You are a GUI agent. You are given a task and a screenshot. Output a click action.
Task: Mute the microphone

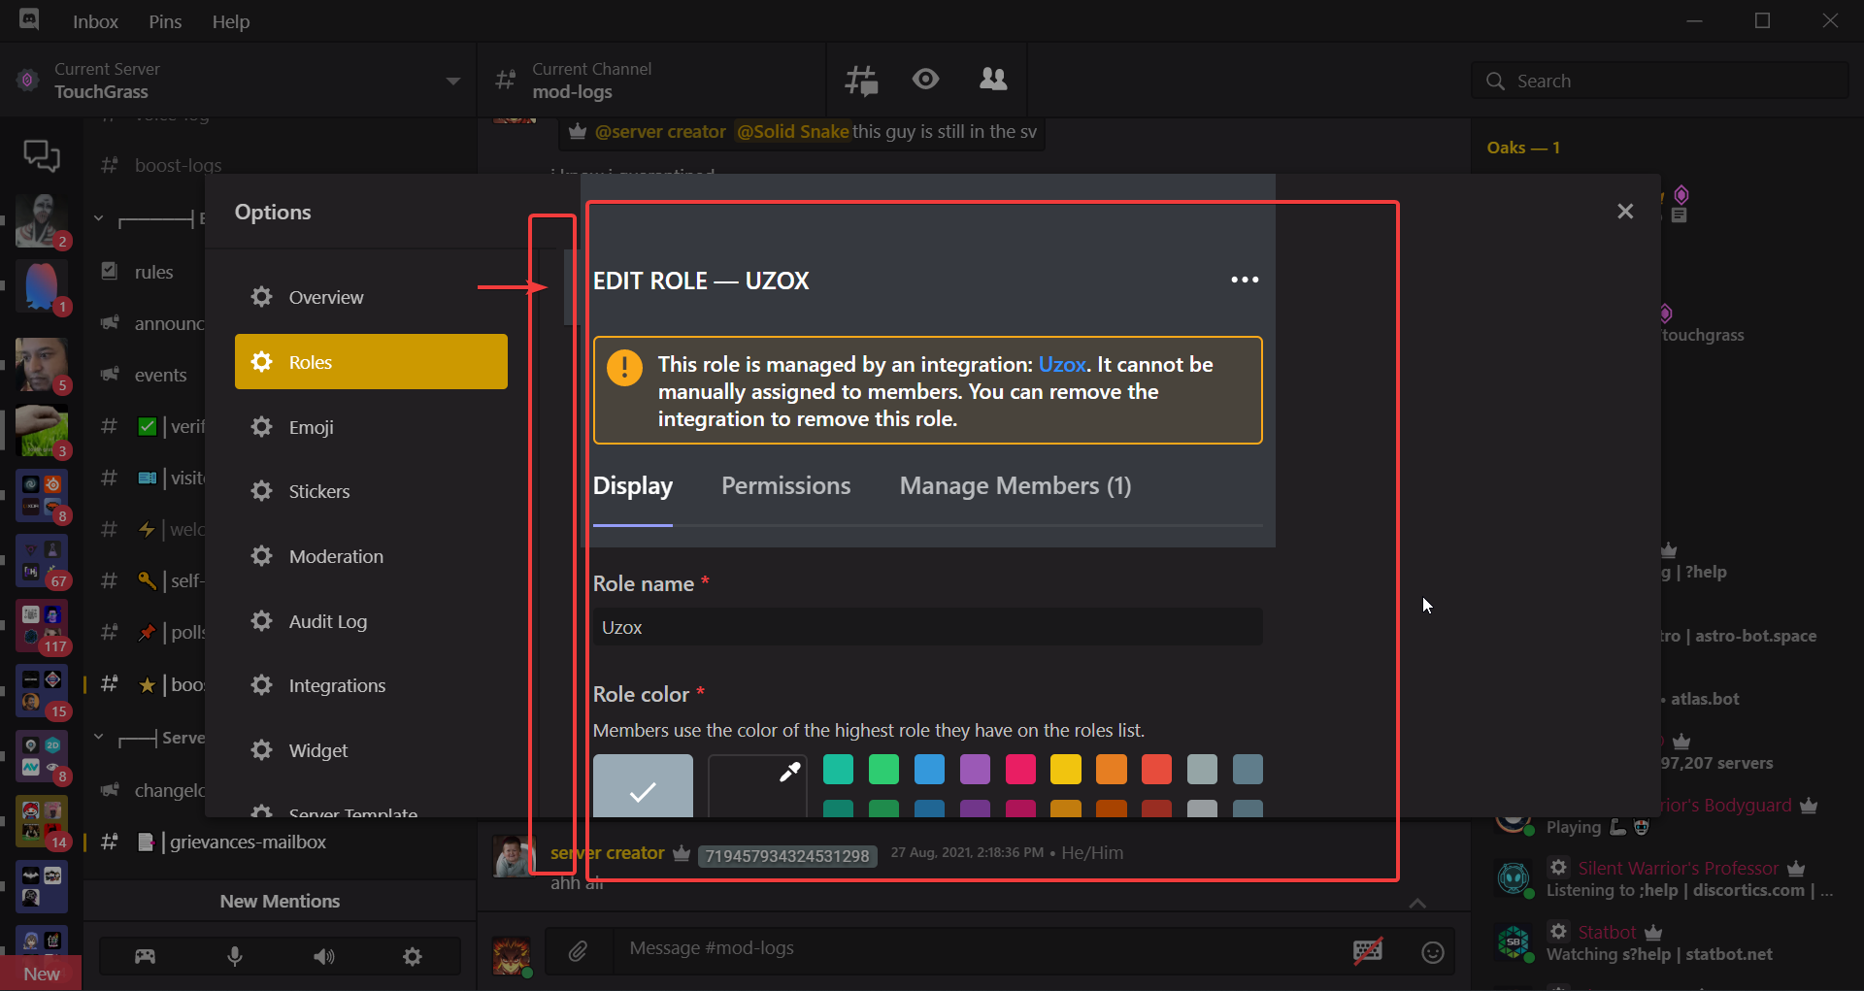[234, 956]
